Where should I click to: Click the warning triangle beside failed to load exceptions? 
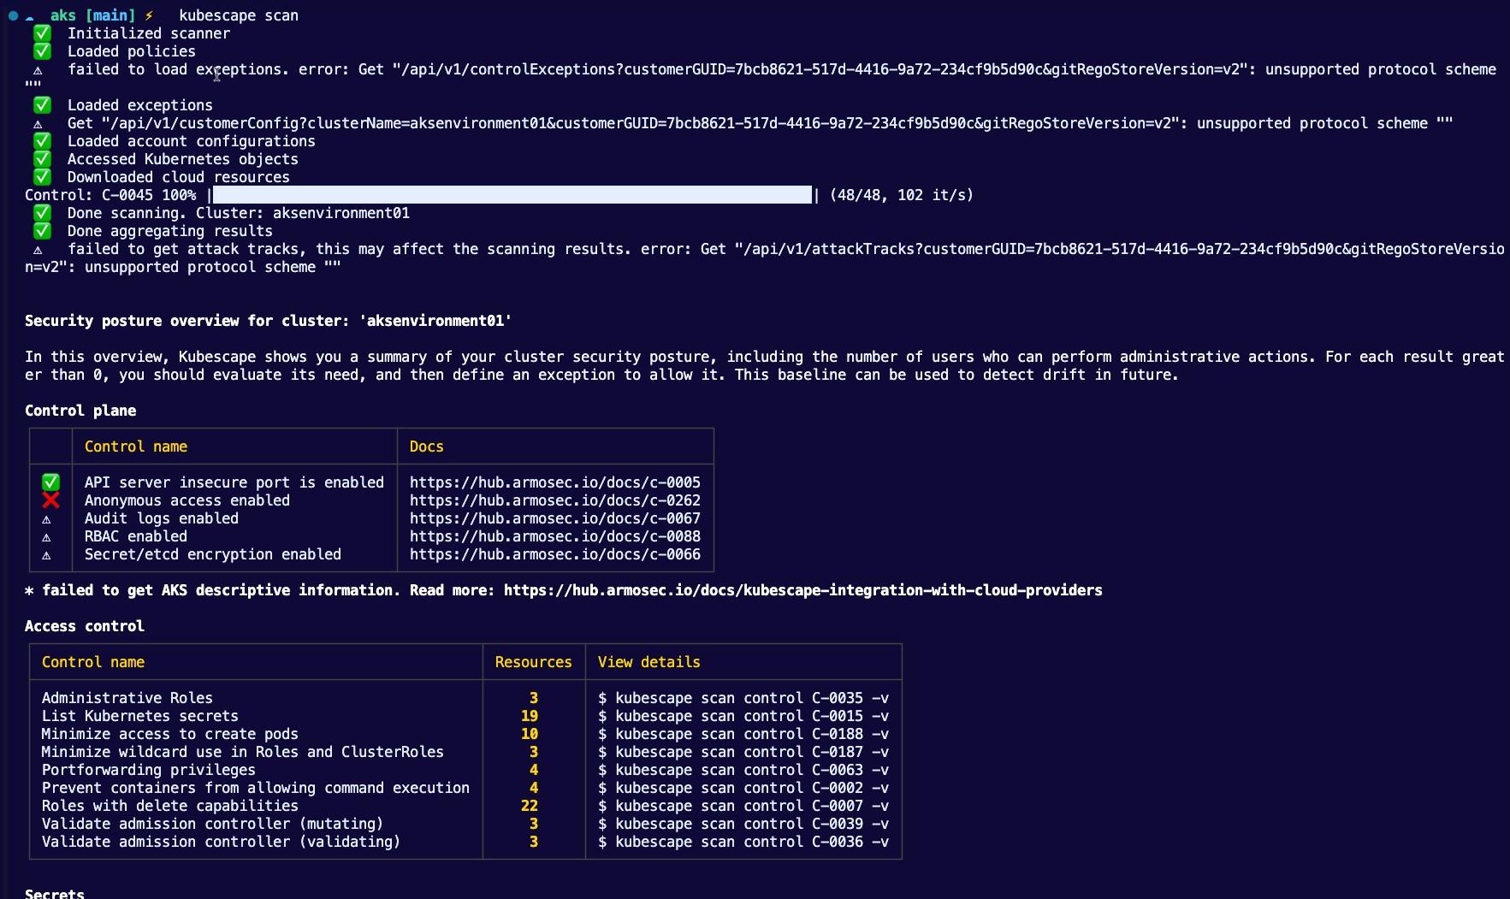(38, 70)
